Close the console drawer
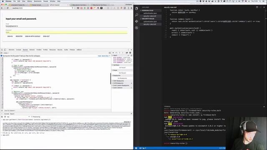Screen dimensions: 267x150 [x=131, y=114]
